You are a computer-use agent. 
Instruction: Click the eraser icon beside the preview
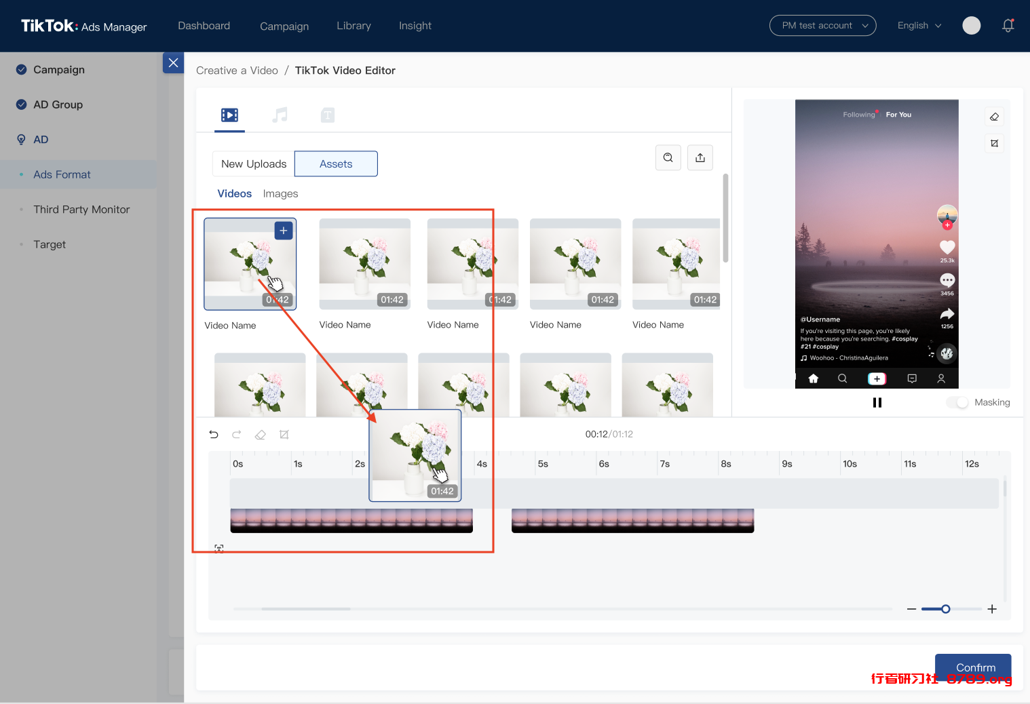pos(994,117)
